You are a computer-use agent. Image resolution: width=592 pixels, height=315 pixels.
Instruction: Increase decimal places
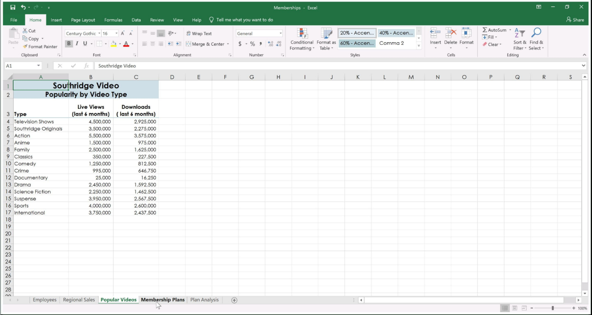pos(271,44)
